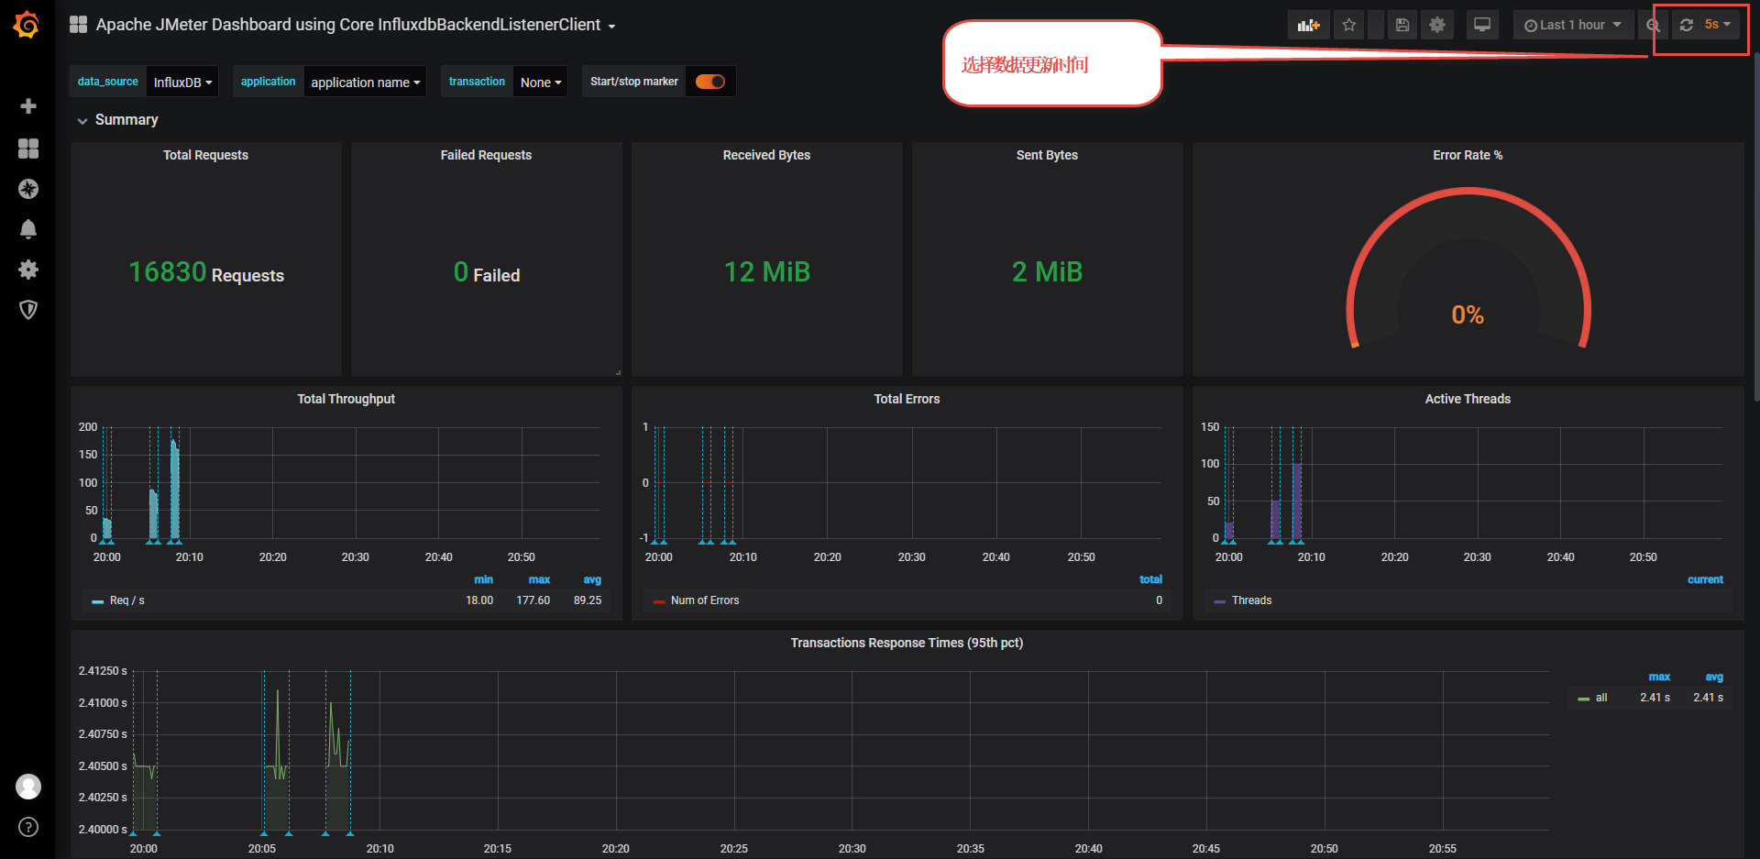Screen dimensions: 1760x859
Task: Toggle Num of Errors series visibility
Action: pyautogui.click(x=704, y=600)
